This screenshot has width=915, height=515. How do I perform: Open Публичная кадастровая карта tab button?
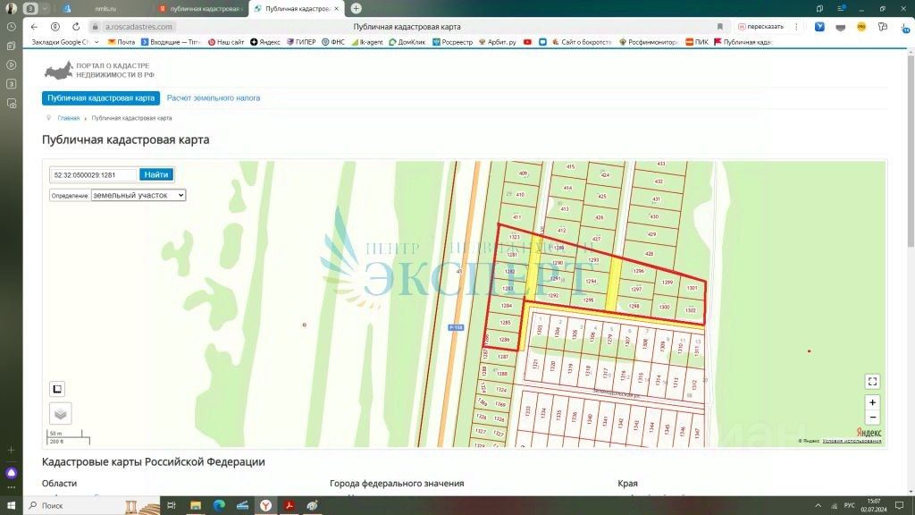[x=101, y=98]
